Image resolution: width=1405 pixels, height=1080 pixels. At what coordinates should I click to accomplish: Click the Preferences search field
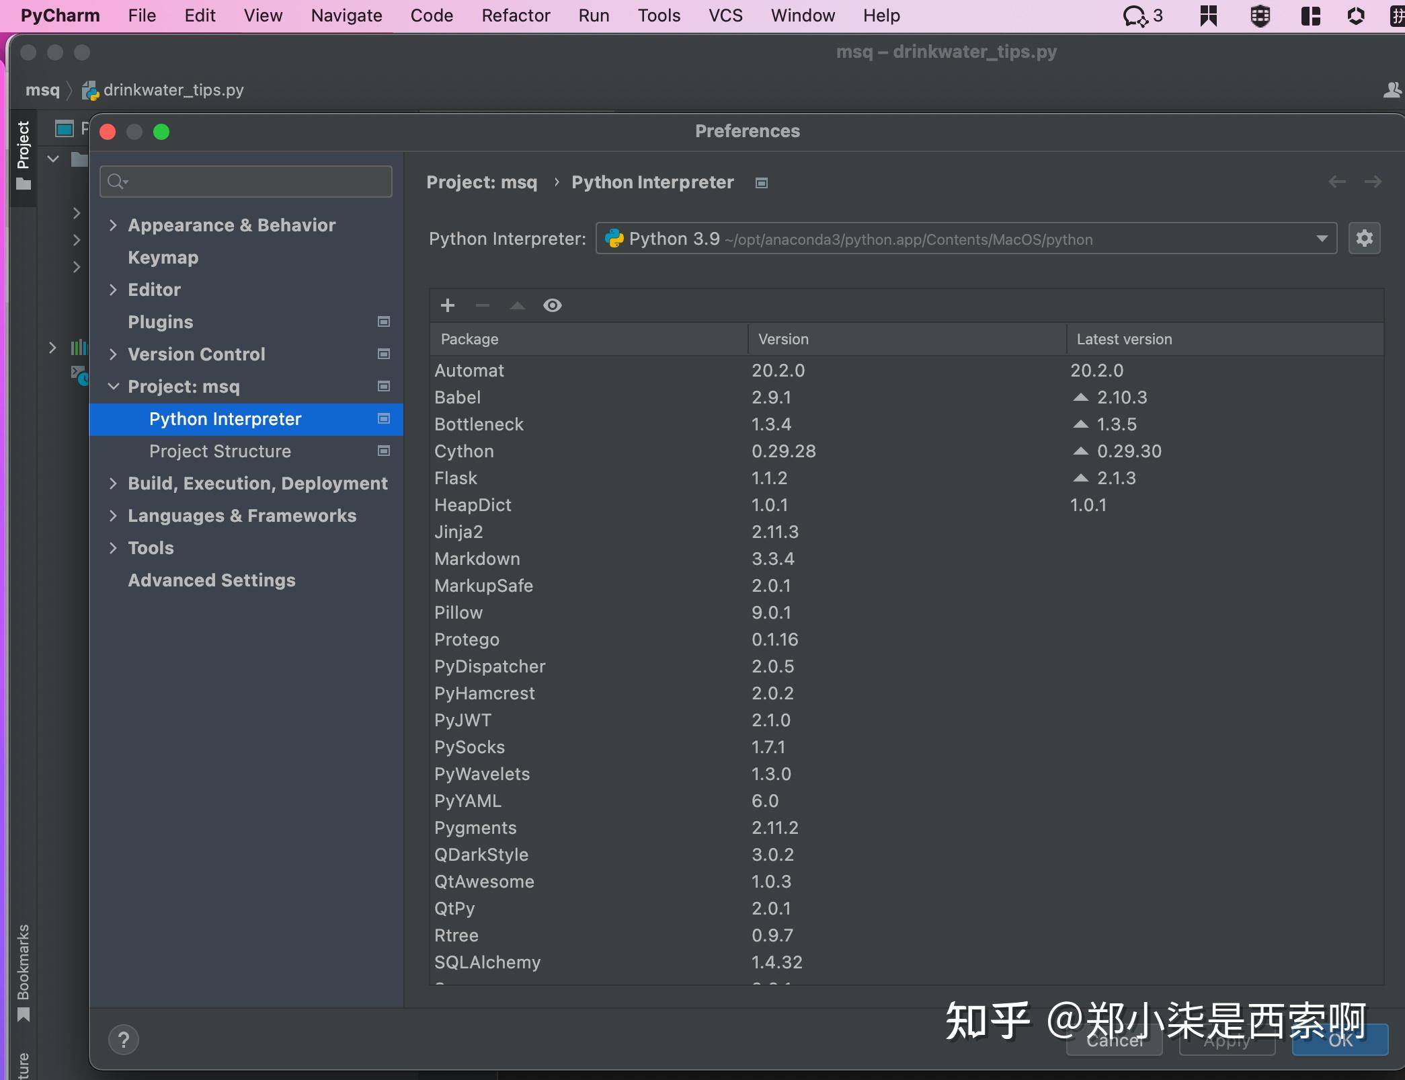(245, 181)
